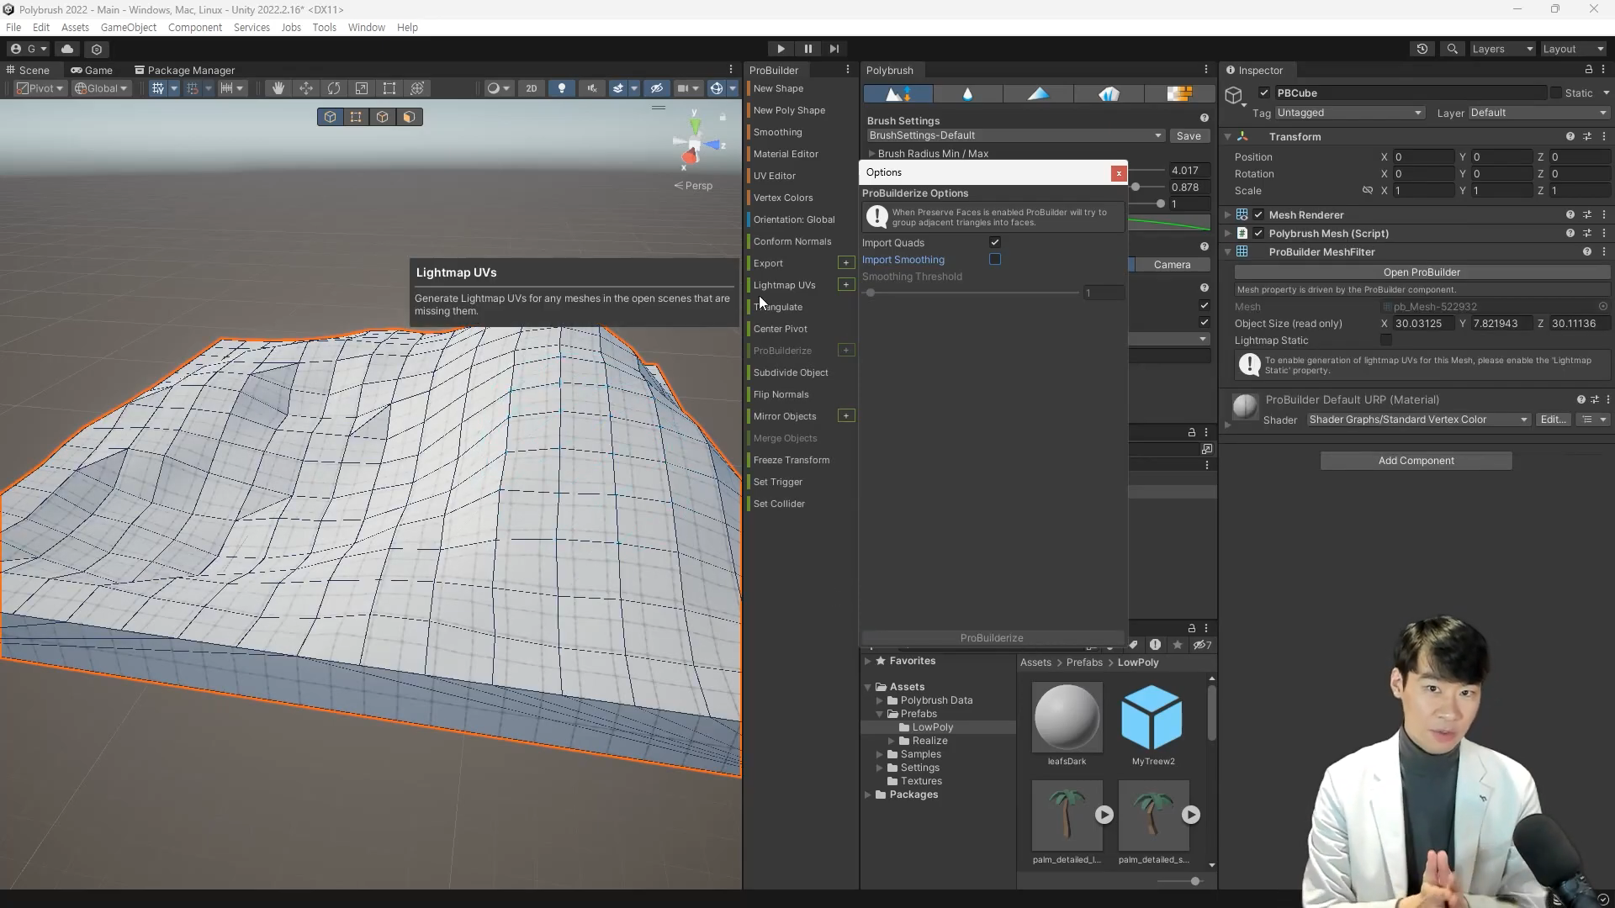Image resolution: width=1615 pixels, height=908 pixels.
Task: Toggle scene lighting bulb icon
Action: point(562,88)
